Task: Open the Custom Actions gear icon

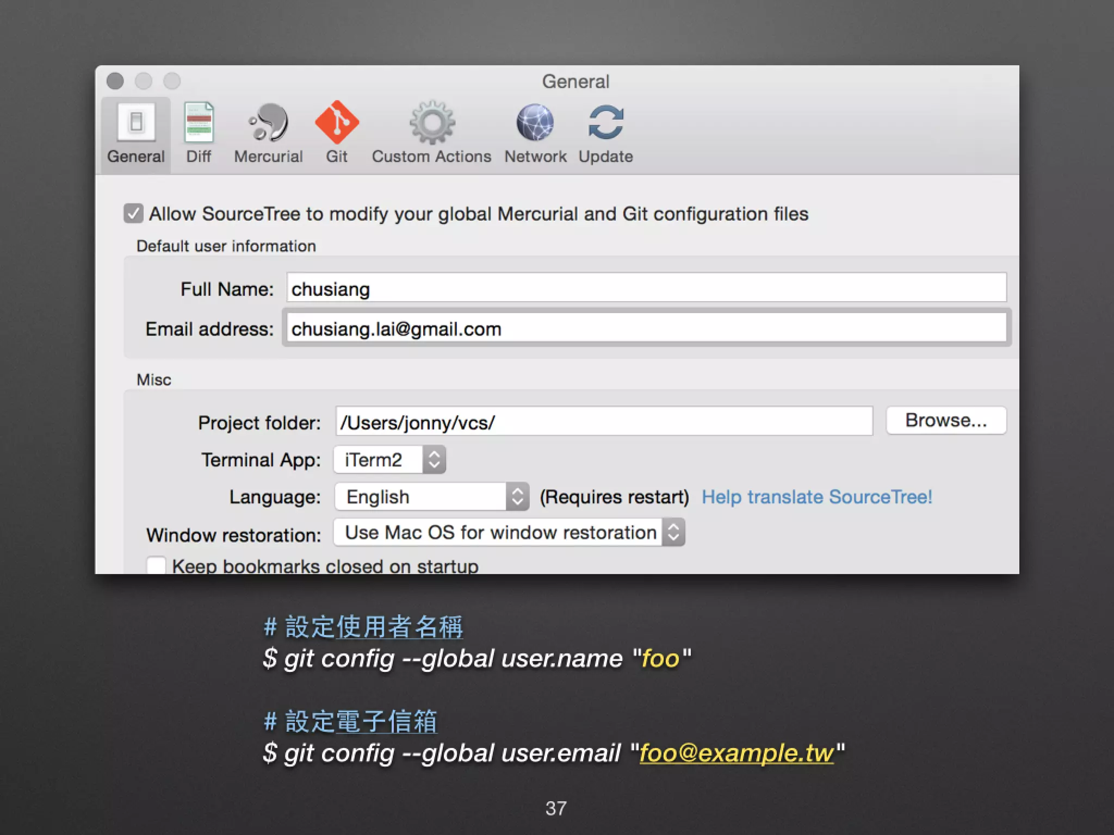Action: [x=432, y=122]
